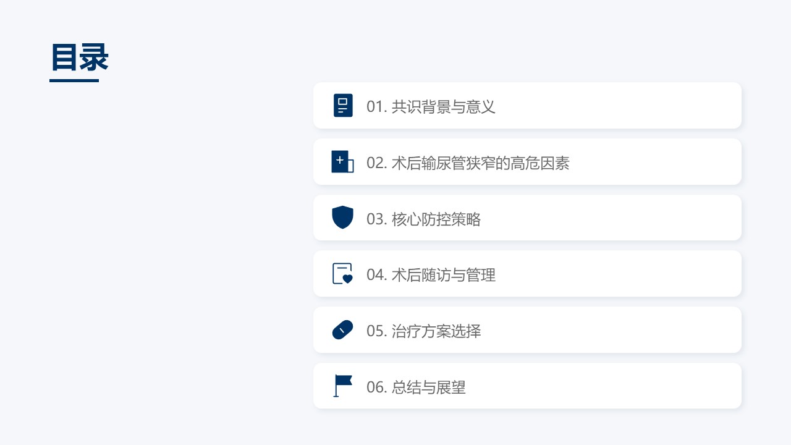Click the flag icon for 总结与展望
The image size is (791, 445).
coord(342,386)
